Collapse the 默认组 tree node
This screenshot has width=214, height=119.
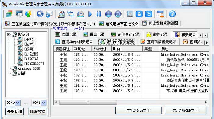[9, 34]
